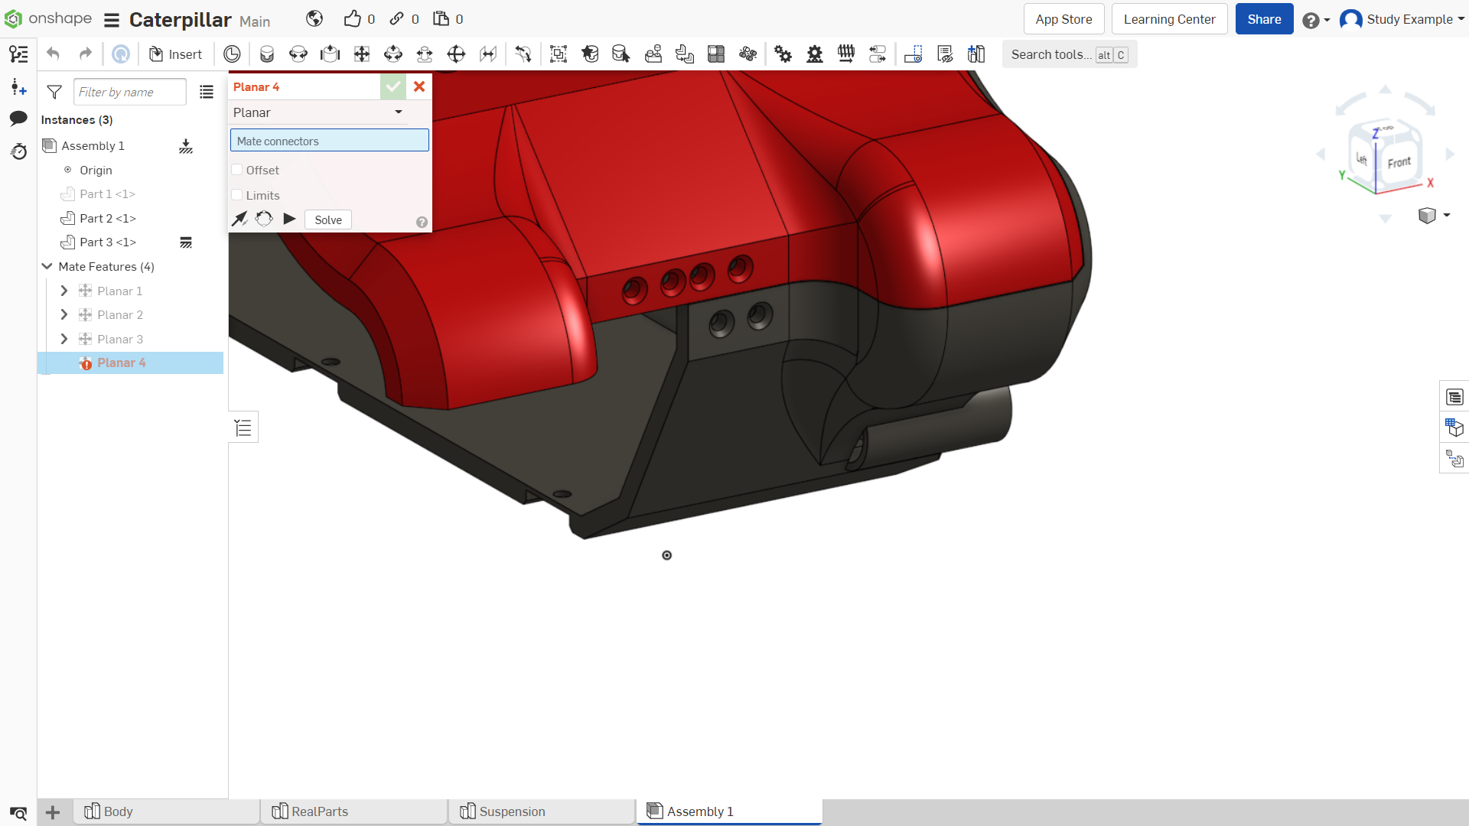Image resolution: width=1469 pixels, height=826 pixels.
Task: Reorient the secondary axis of the mate
Action: pos(264,220)
